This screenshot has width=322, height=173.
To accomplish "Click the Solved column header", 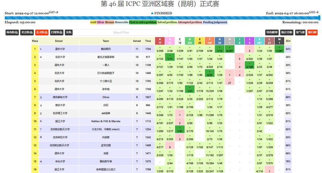I will [137, 41].
